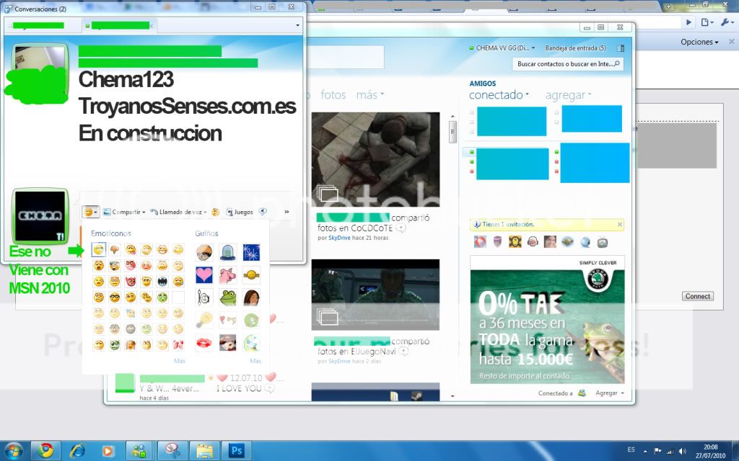Launch Google Chrome from the taskbar
The image size is (739, 461).
point(45,451)
